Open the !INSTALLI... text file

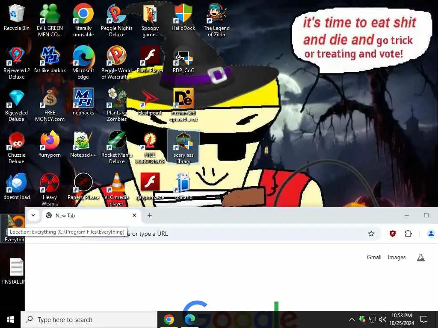click(x=14, y=270)
